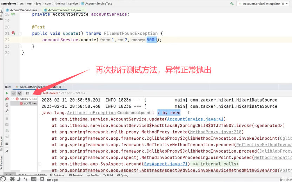Click AccountServiceTest breadcrumb class item
292x182 pixels.
(97, 3)
